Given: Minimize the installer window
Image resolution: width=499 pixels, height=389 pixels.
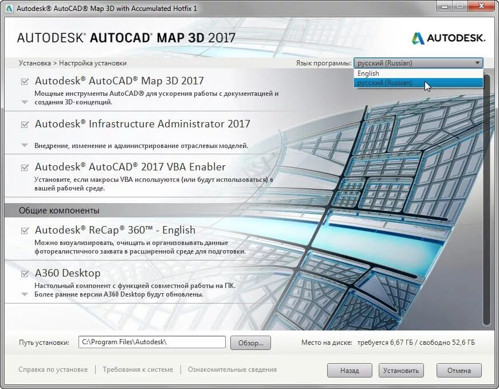Looking at the screenshot, I should coord(445,6).
